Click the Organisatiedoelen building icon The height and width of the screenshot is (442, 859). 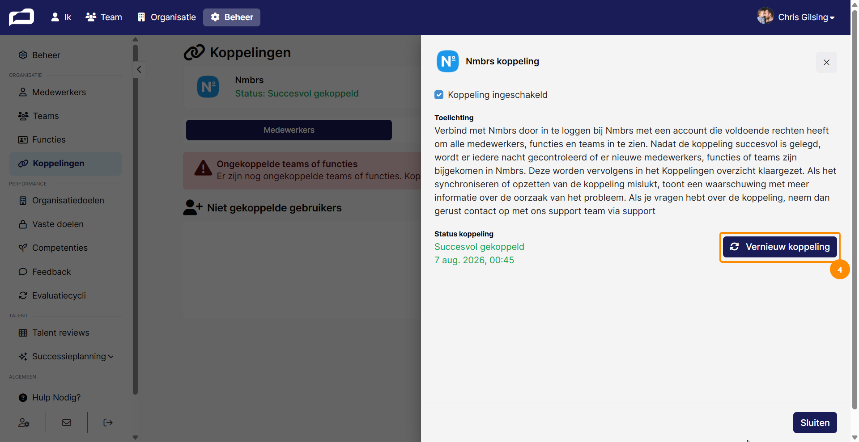click(x=23, y=201)
